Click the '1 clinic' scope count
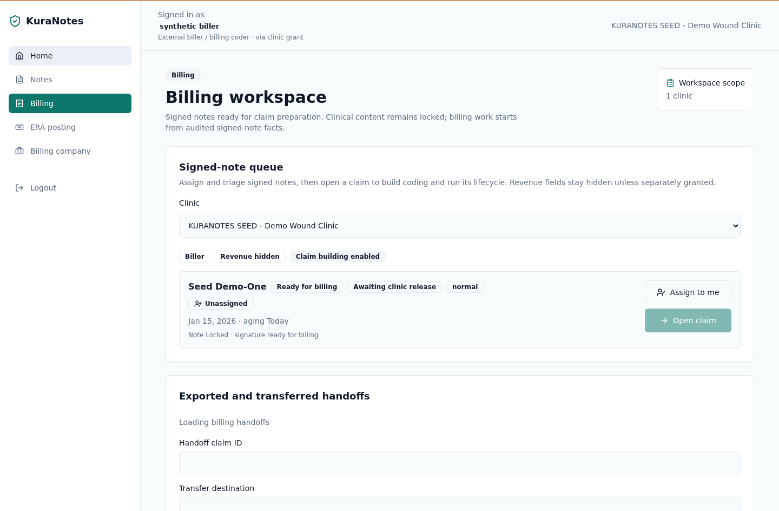Viewport: 779px width, 511px height. point(679,96)
